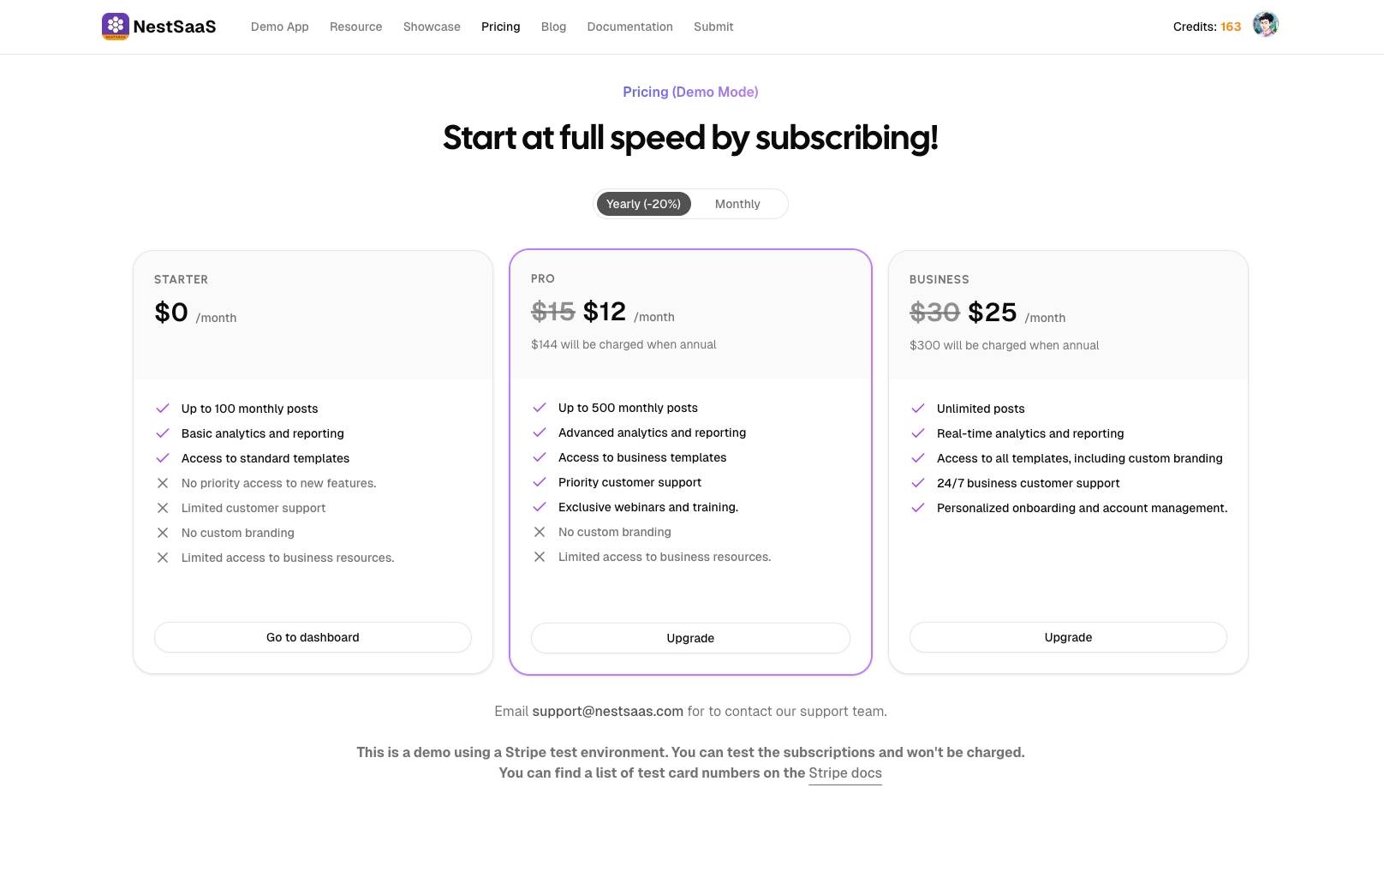Screen dimensions: 1384x877
Task: Upgrade to the Pro plan
Action: coord(690,637)
